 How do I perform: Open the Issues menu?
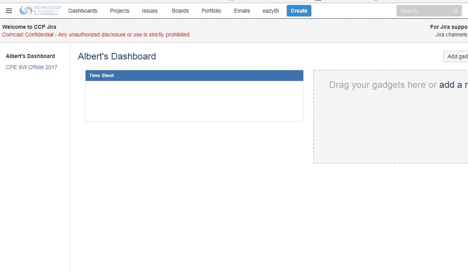pos(149,11)
